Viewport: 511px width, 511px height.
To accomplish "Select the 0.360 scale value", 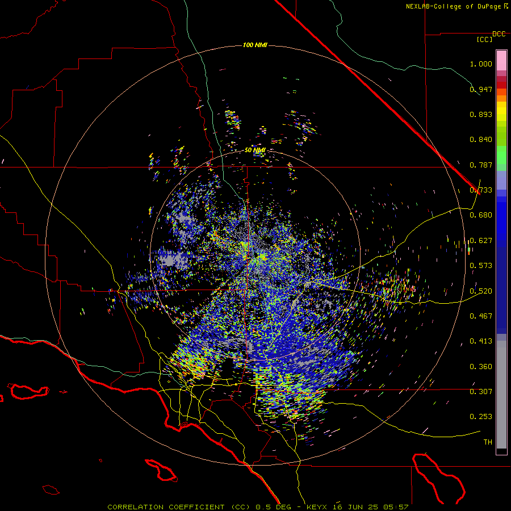I will coord(481,367).
